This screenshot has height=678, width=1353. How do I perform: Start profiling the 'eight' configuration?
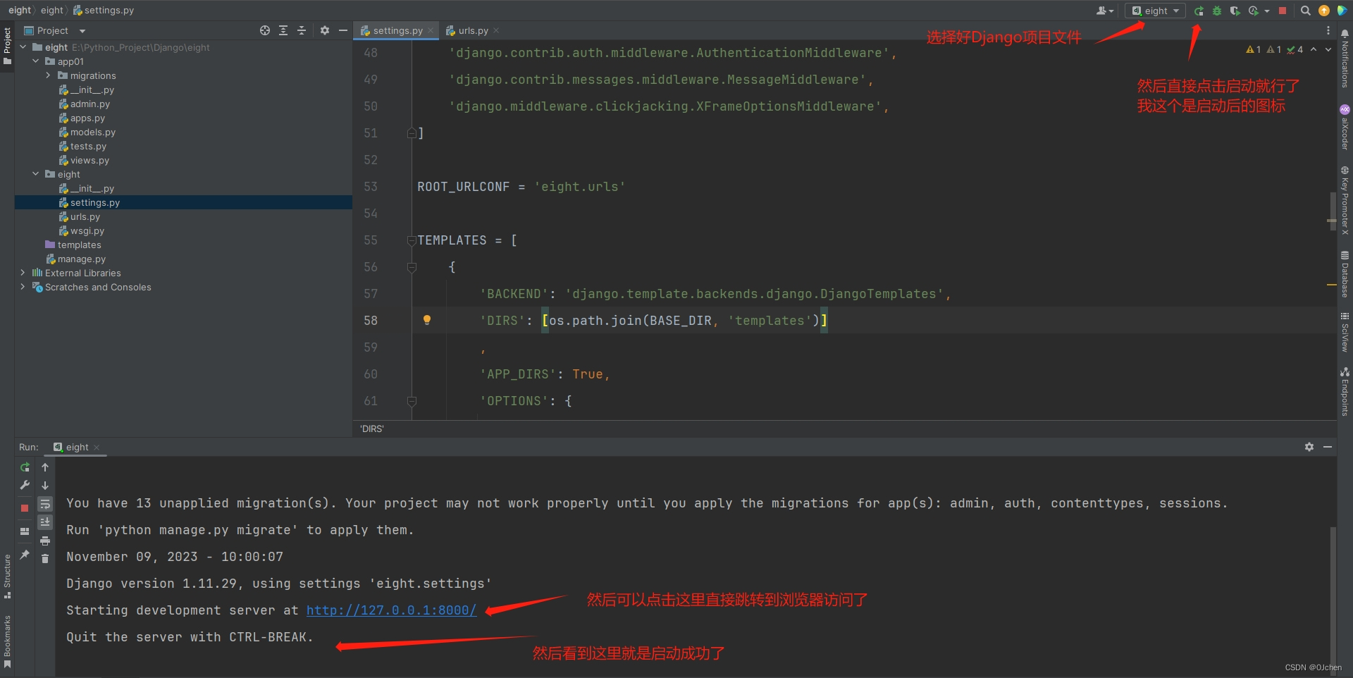click(1253, 11)
